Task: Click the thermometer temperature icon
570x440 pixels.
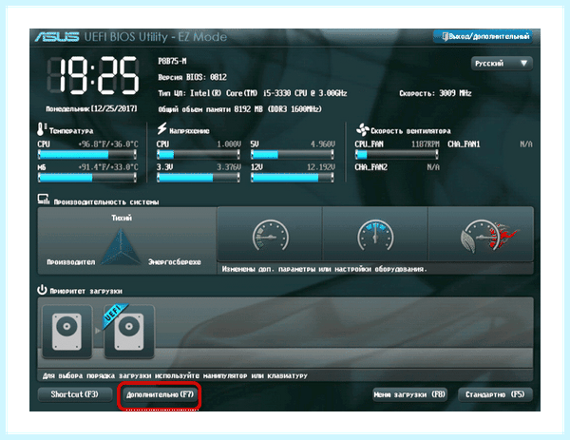Action: coord(42,129)
